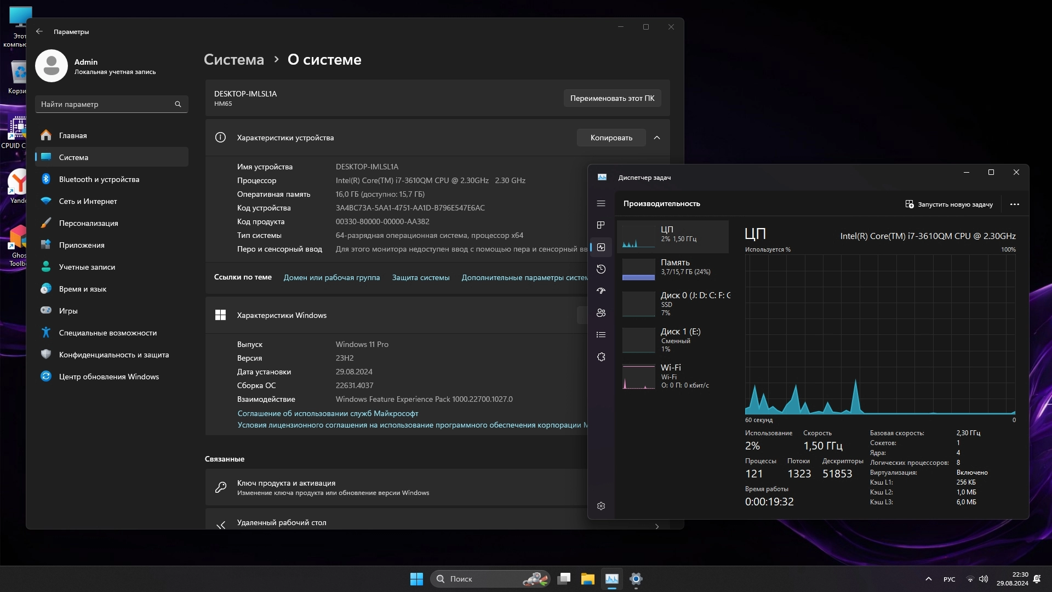Open Task Manager hamburger navigation menu
This screenshot has width=1052, height=592.
pyautogui.click(x=601, y=203)
